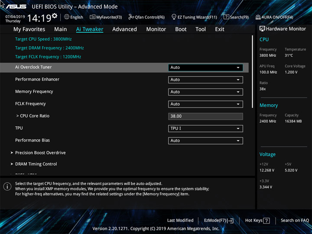Click the Hardware Monitor screen icon
The width and height of the screenshot is (312, 234).
coord(262,29)
